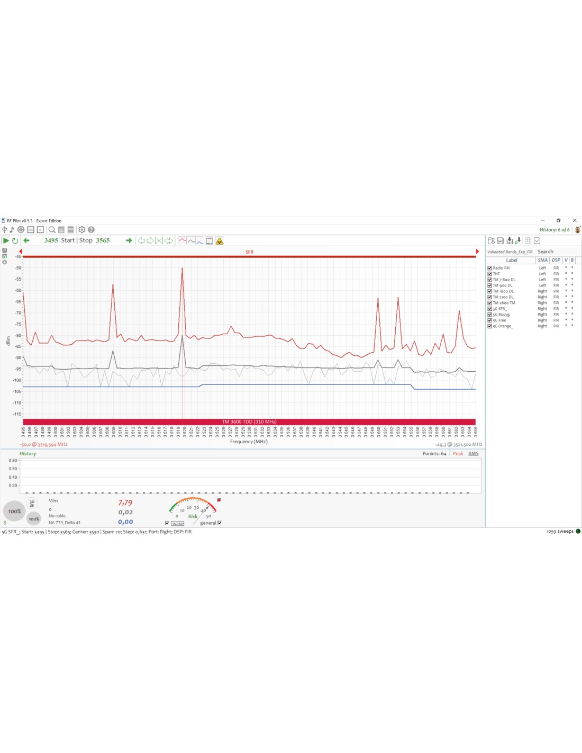
Task: Toggle the general checkbox
Action: [220, 523]
